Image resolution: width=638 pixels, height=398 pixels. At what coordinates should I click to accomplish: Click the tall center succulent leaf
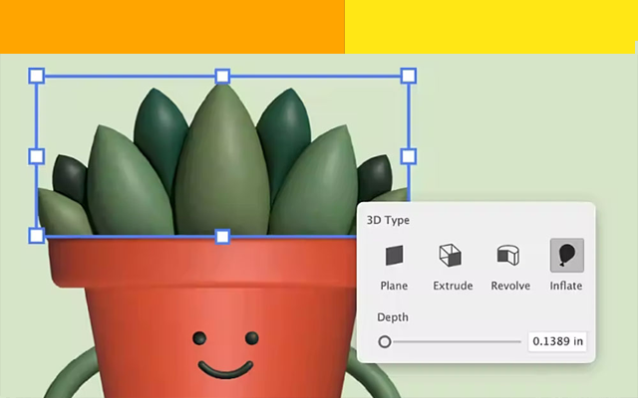[222, 162]
